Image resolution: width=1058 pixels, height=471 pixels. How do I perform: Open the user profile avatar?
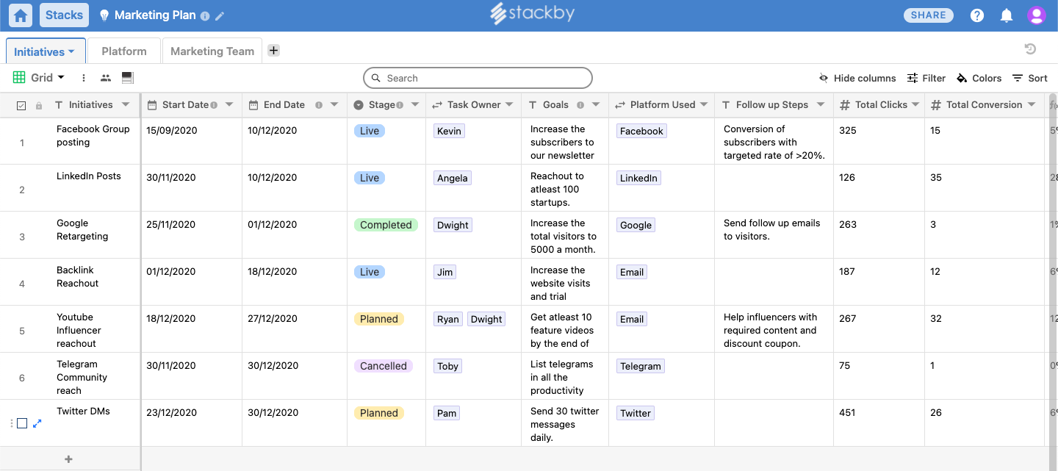[x=1036, y=15]
